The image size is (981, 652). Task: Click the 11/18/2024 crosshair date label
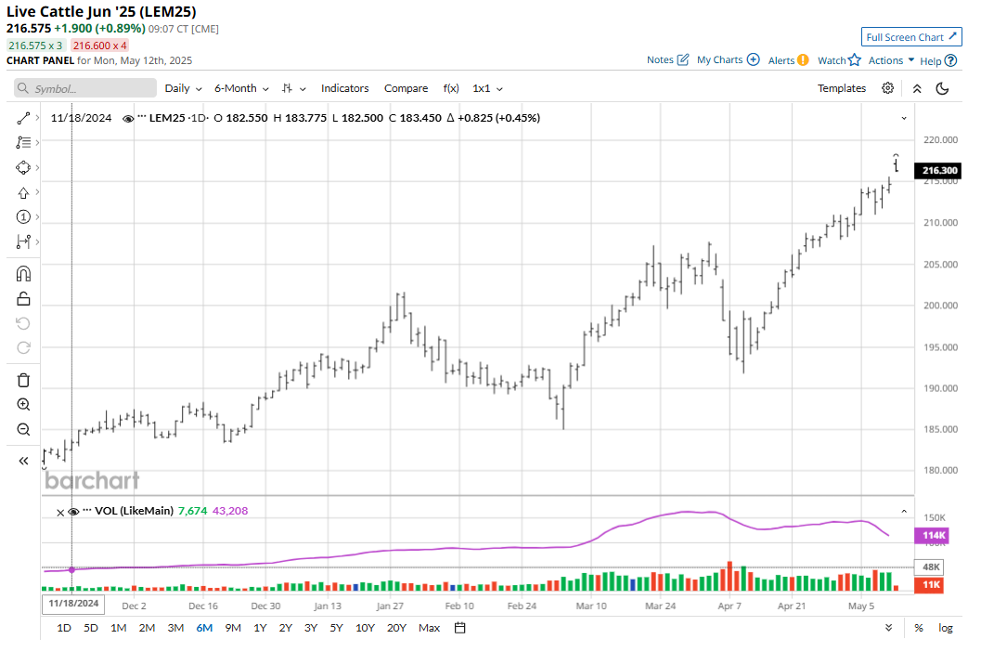click(x=74, y=603)
